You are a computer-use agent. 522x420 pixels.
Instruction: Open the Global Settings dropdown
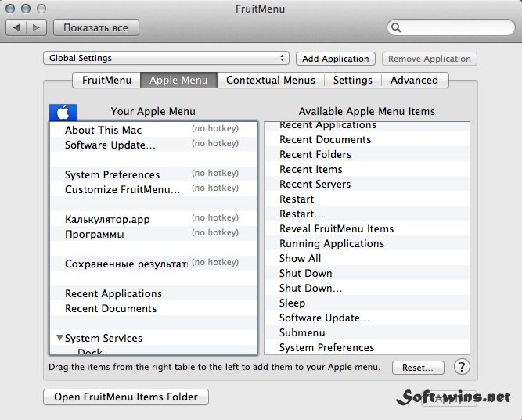[x=166, y=58]
